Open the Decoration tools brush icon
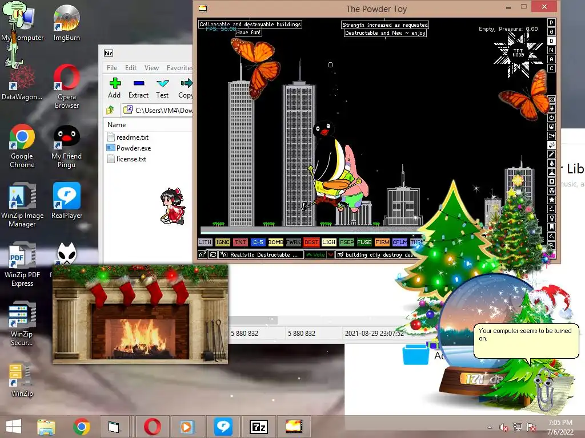585x438 pixels. point(552,236)
